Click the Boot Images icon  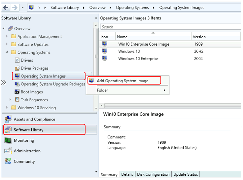point(17,92)
